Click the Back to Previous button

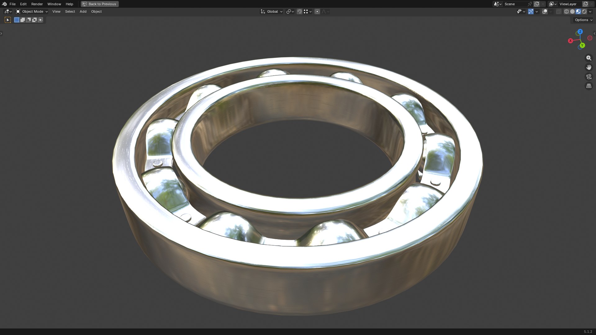pyautogui.click(x=100, y=4)
